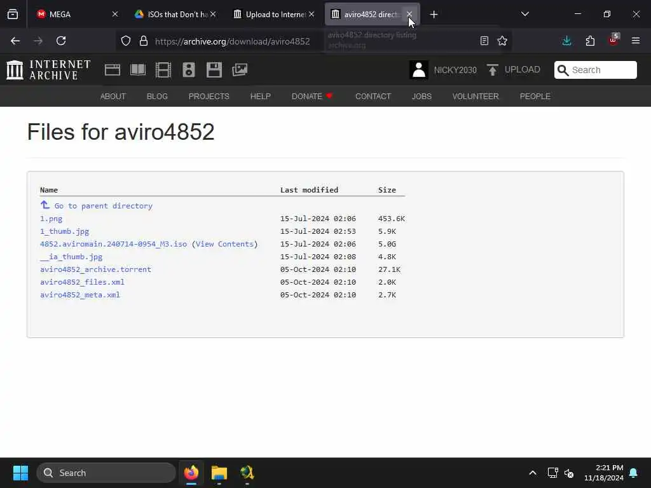The image size is (651, 488).
Task: Click the site lock icon
Action: pyautogui.click(x=144, y=41)
